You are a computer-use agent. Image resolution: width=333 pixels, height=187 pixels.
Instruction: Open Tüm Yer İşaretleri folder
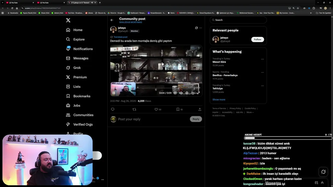tap(323, 13)
